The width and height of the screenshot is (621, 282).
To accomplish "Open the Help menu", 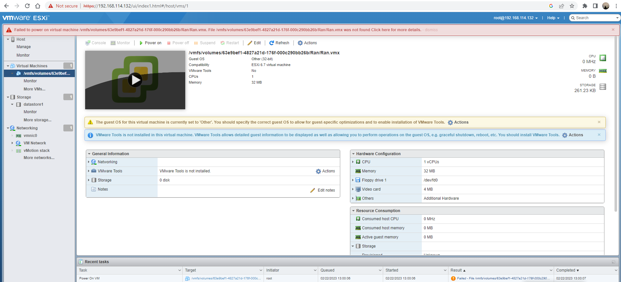I will (x=553, y=18).
